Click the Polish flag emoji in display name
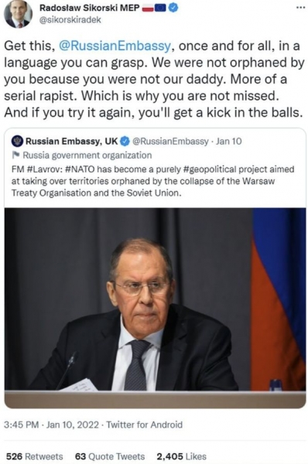 pyautogui.click(x=148, y=9)
